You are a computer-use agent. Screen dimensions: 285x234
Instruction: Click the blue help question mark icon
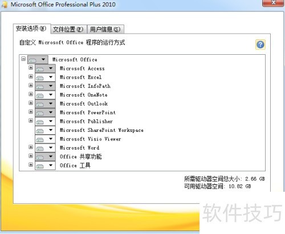pos(260,45)
